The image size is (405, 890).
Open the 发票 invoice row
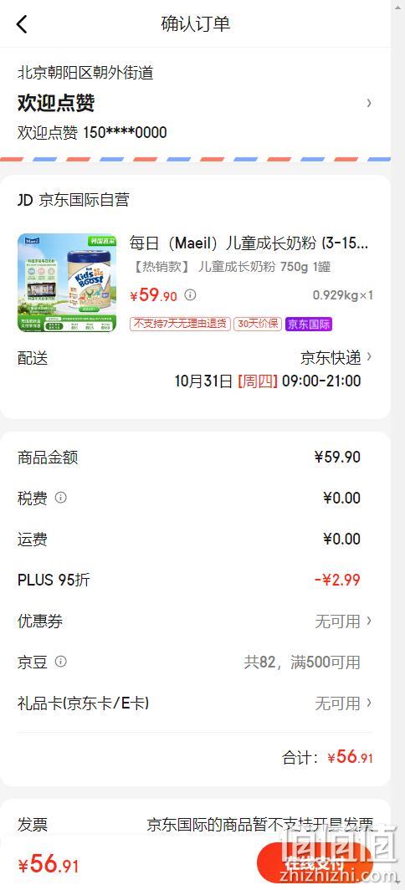pos(196,824)
